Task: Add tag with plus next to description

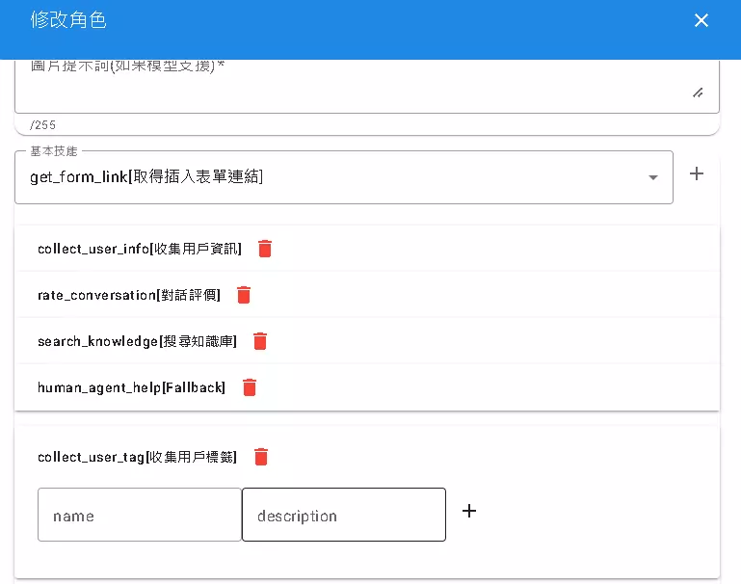Action: (x=469, y=511)
